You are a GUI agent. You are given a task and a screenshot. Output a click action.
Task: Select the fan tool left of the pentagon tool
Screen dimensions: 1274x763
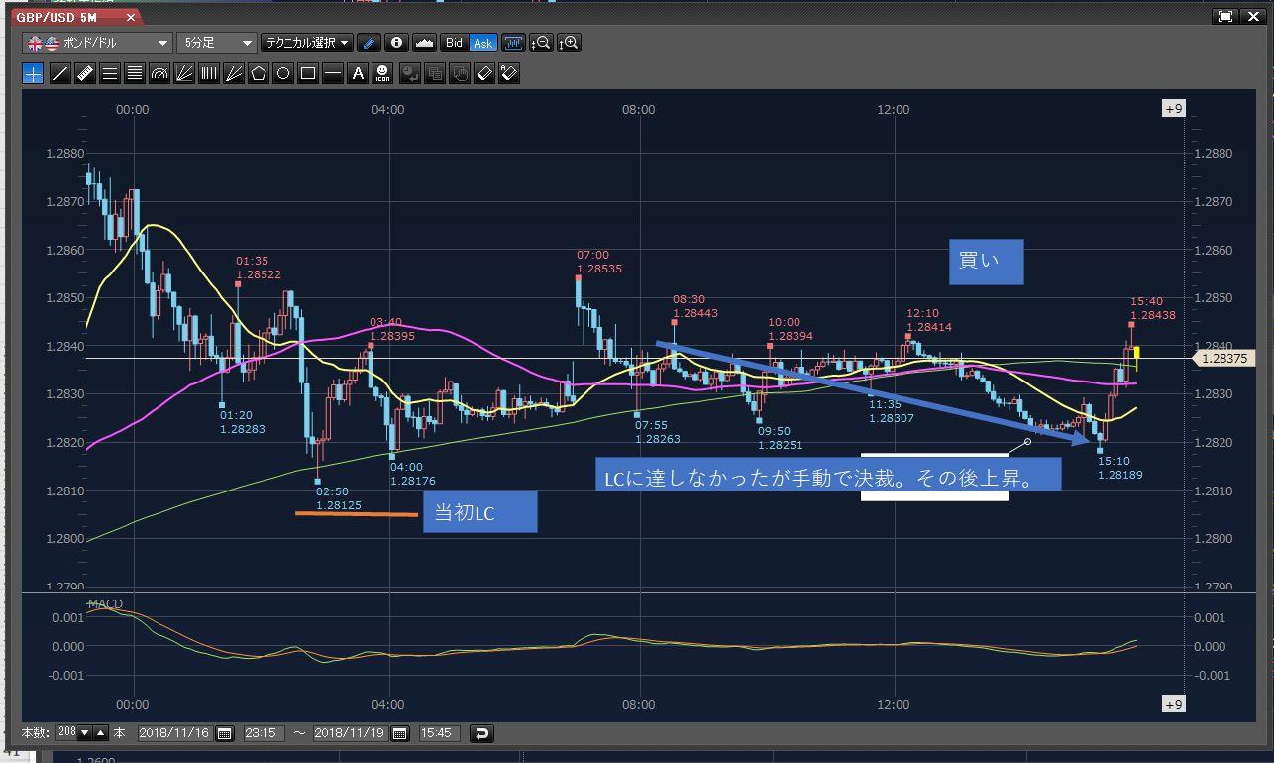click(234, 73)
